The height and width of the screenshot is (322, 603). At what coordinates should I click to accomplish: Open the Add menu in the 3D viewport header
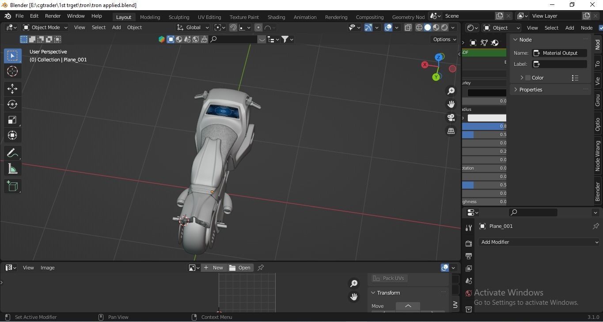pos(116,27)
